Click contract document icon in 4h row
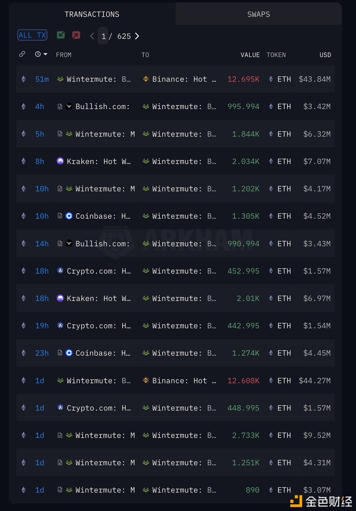 [60, 106]
